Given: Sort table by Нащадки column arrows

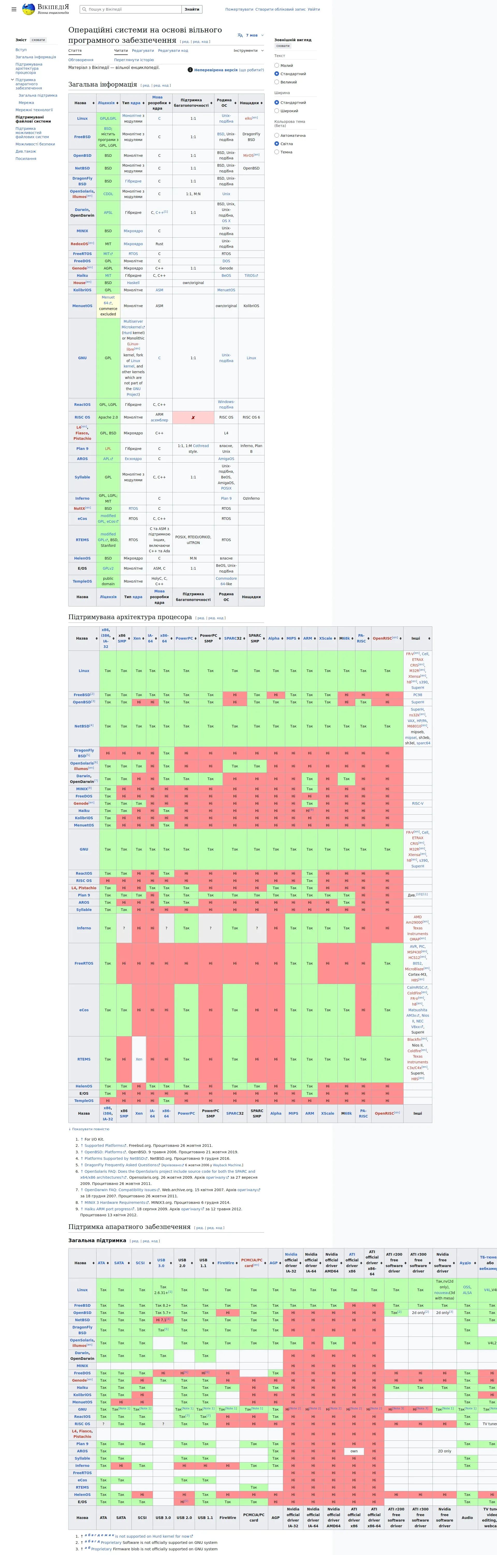Looking at the screenshot, I should point(261,103).
